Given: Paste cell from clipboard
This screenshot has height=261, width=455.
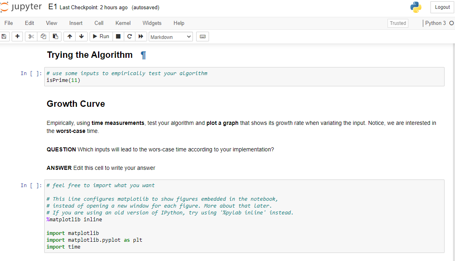Looking at the screenshot, I should tap(55, 37).
